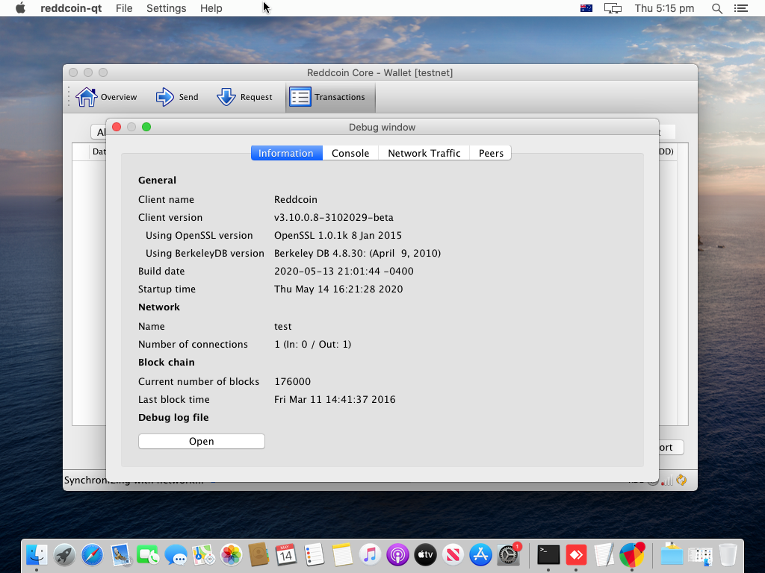Click the screen mirroring display icon
The image size is (765, 573).
pos(613,8)
